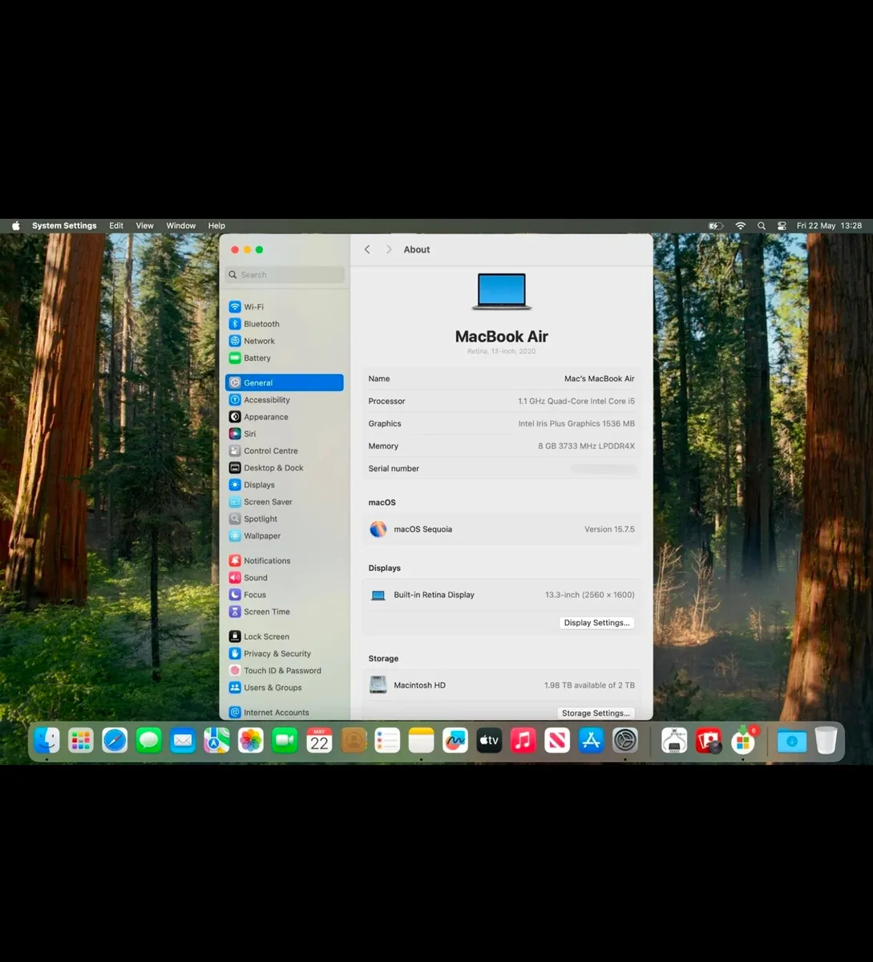
Task: Click the date and time in menu bar
Action: [x=829, y=226]
